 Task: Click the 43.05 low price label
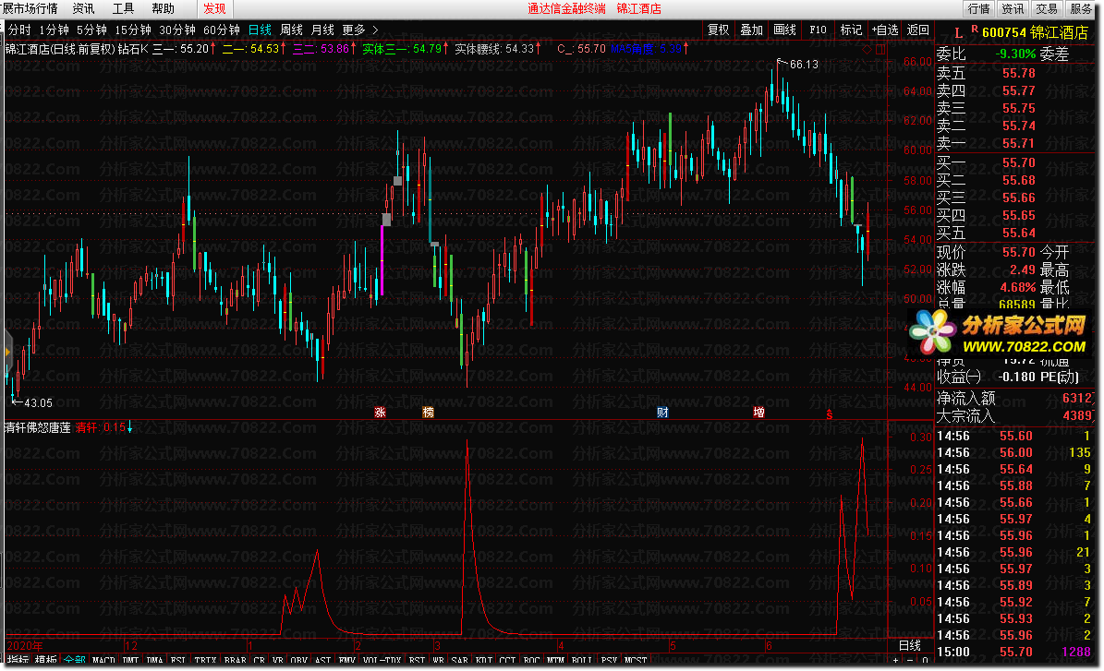[x=38, y=403]
